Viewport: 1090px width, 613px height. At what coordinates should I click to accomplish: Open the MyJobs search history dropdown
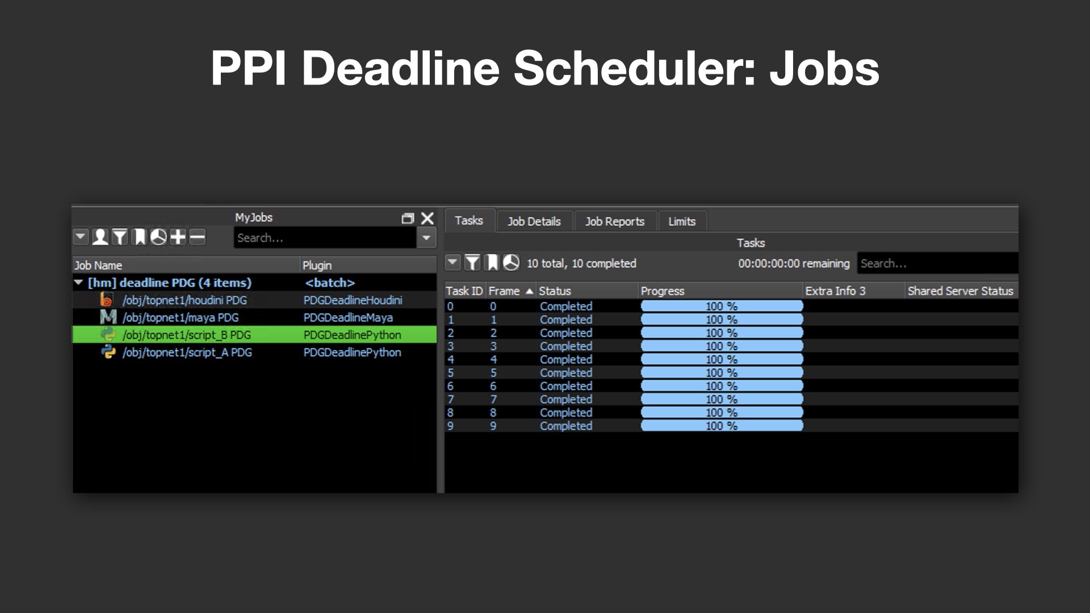click(426, 238)
